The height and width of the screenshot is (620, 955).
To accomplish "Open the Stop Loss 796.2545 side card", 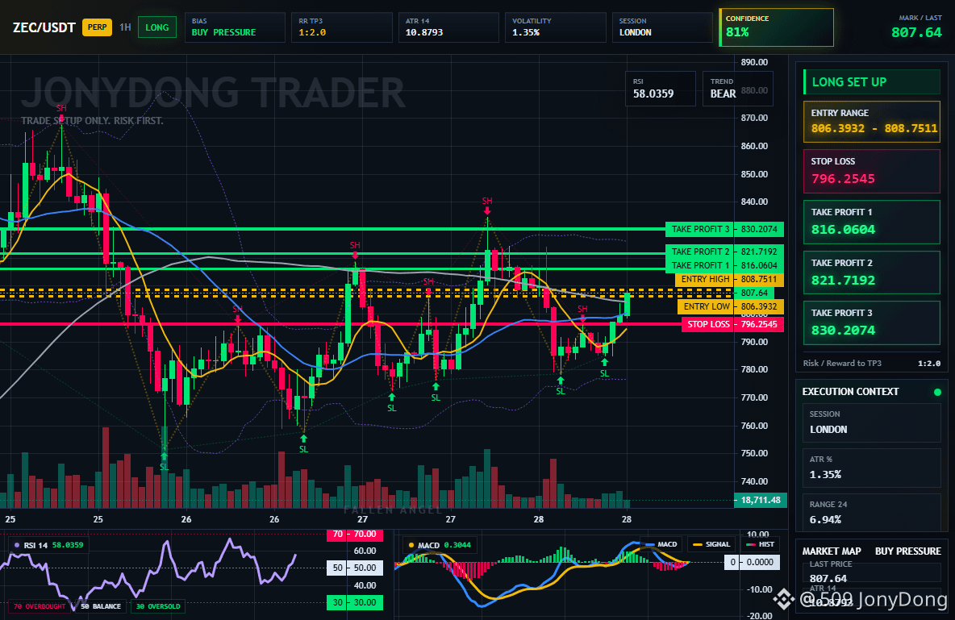I will pyautogui.click(x=872, y=171).
